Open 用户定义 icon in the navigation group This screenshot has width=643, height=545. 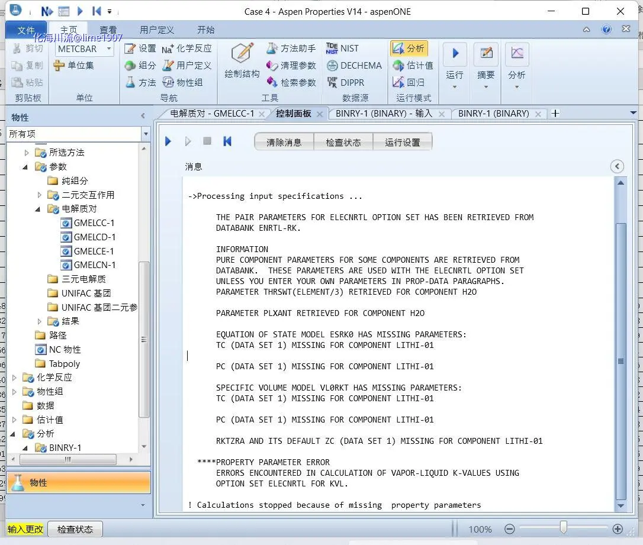click(187, 66)
